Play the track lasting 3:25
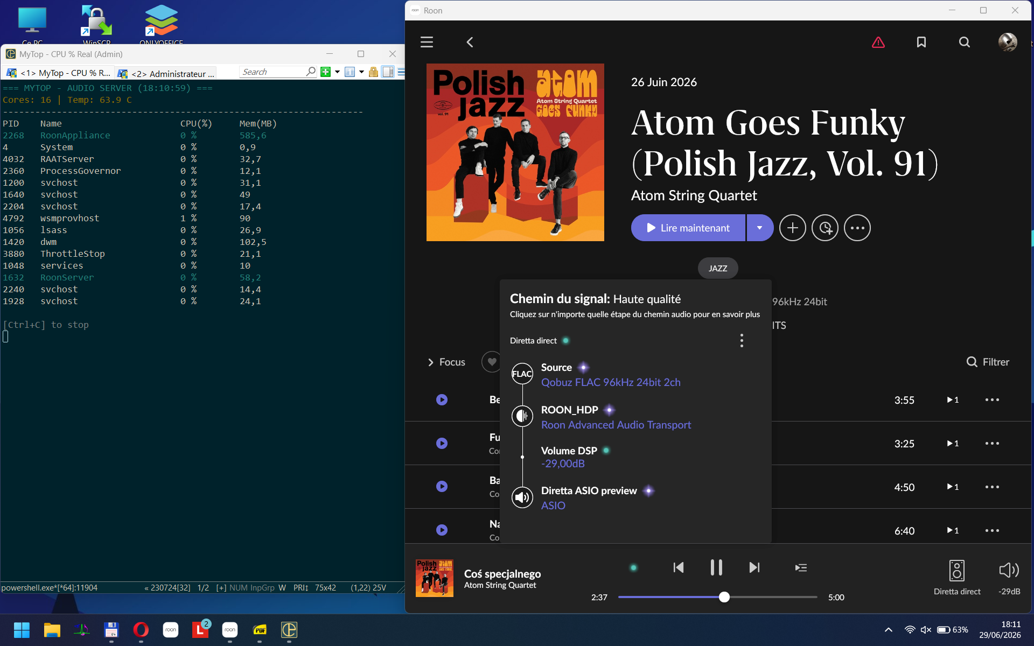This screenshot has height=646, width=1034. point(442,443)
